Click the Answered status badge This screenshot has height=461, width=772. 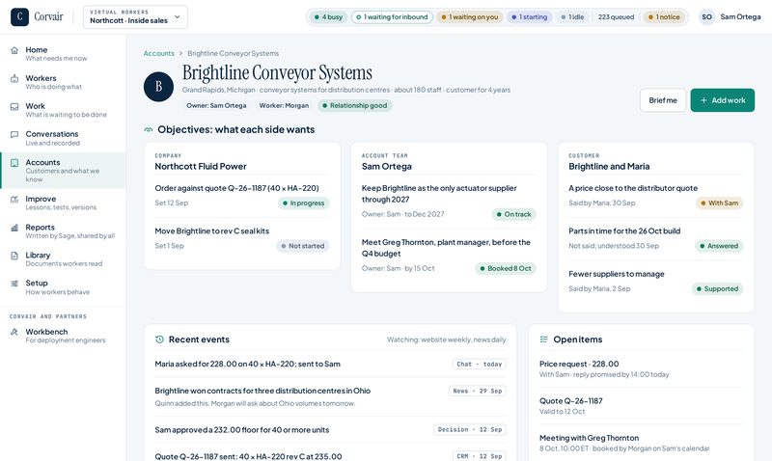pyautogui.click(x=719, y=246)
